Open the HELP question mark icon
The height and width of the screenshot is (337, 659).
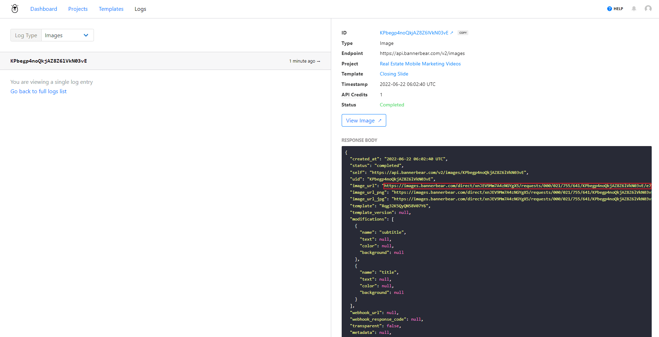(x=610, y=9)
